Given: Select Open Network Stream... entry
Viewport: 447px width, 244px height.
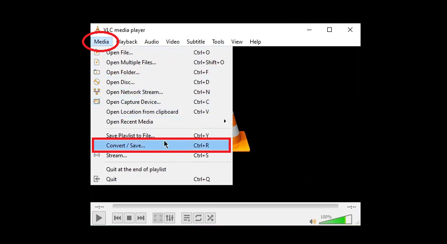Looking at the screenshot, I should click(x=161, y=92).
